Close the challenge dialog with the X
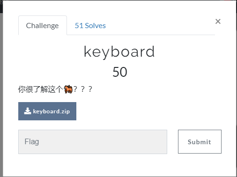237x177 pixels. (218, 22)
